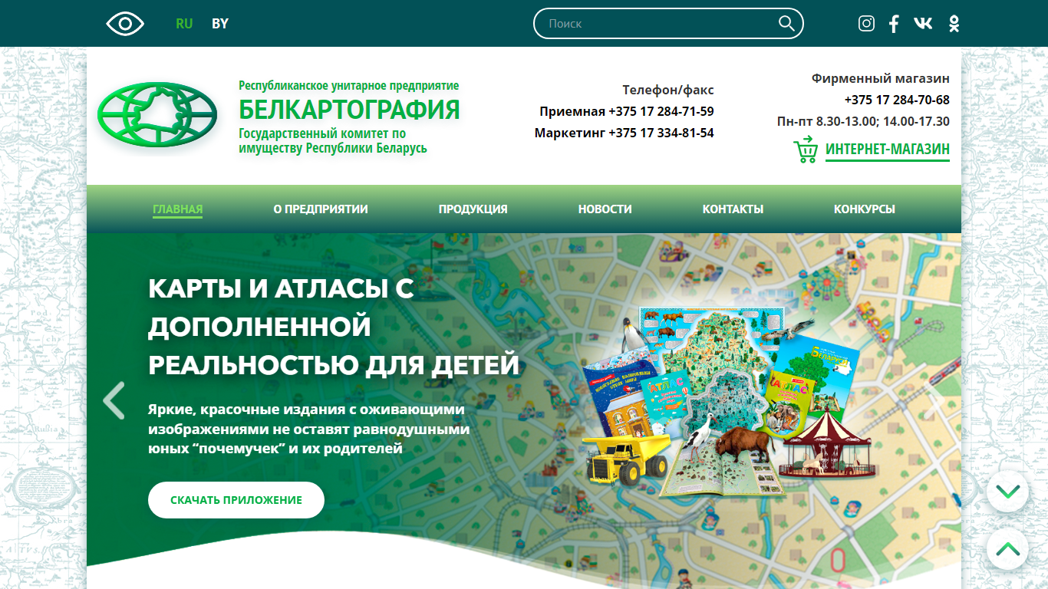
Task: Toggle the accessibility eye icon
Action: (x=125, y=24)
